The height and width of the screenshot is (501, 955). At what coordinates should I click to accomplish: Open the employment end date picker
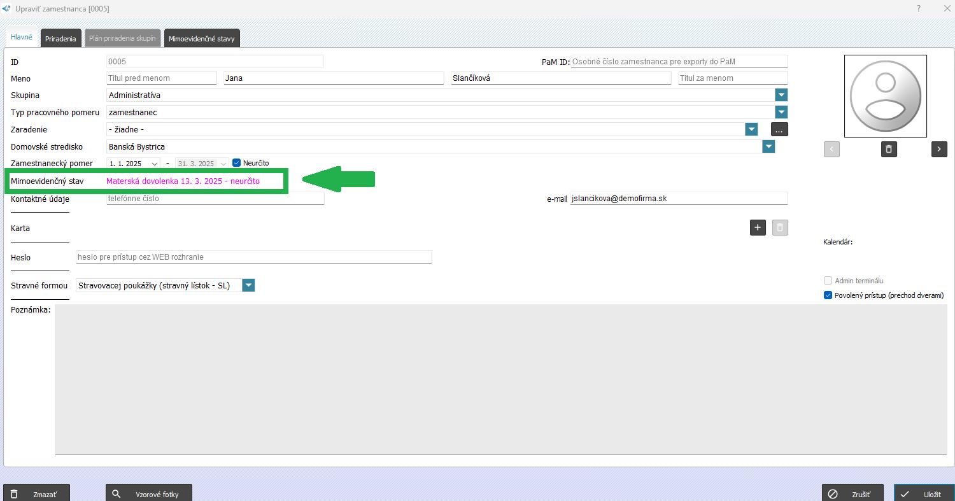(x=223, y=164)
